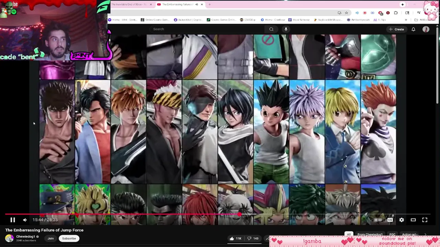Click the video title text

44,230
